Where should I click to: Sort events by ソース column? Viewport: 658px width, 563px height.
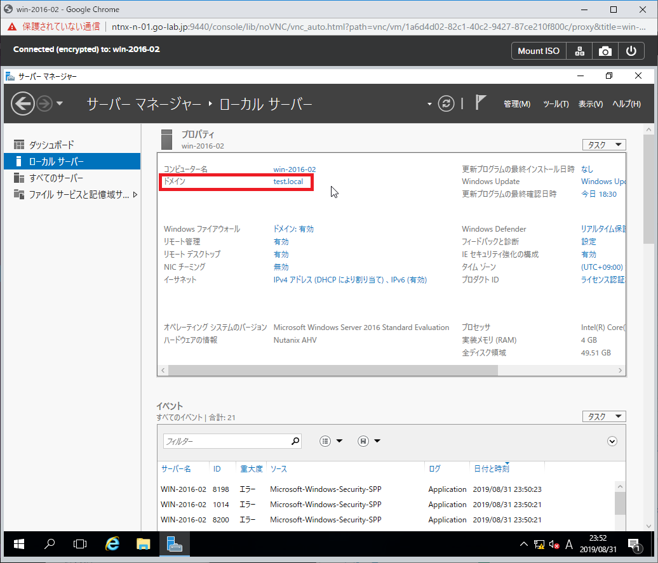coord(279,468)
